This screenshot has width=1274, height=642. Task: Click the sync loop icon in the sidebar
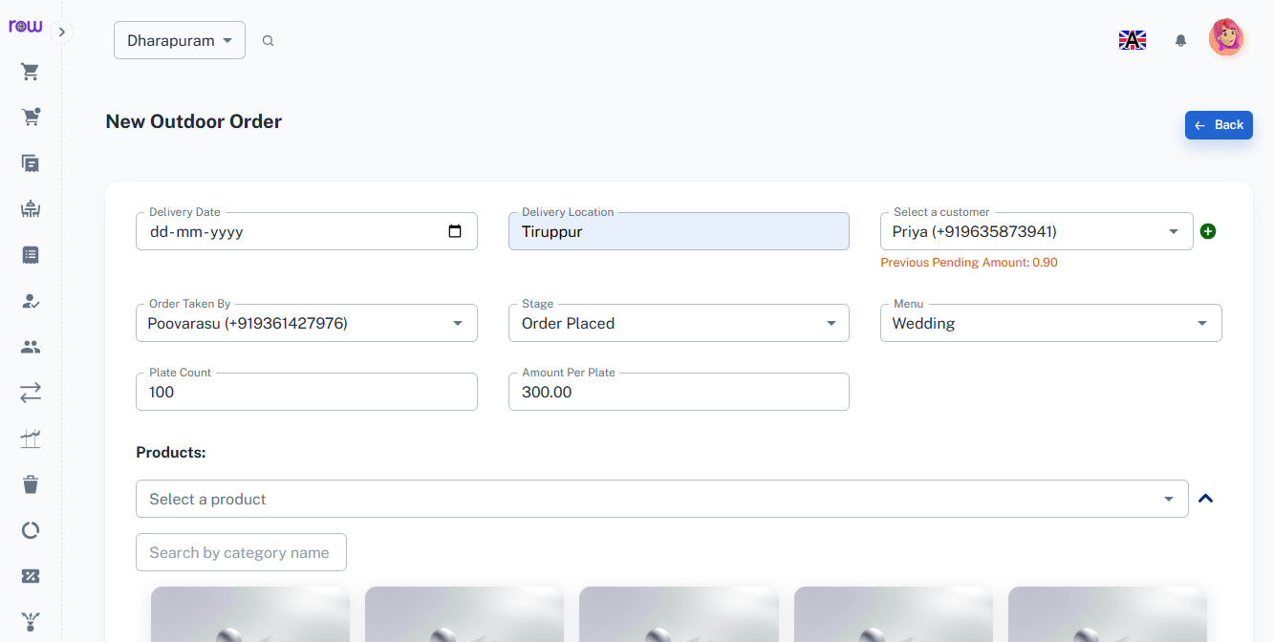coord(30,530)
